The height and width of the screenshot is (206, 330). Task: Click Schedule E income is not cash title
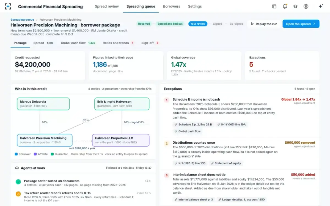(196, 99)
